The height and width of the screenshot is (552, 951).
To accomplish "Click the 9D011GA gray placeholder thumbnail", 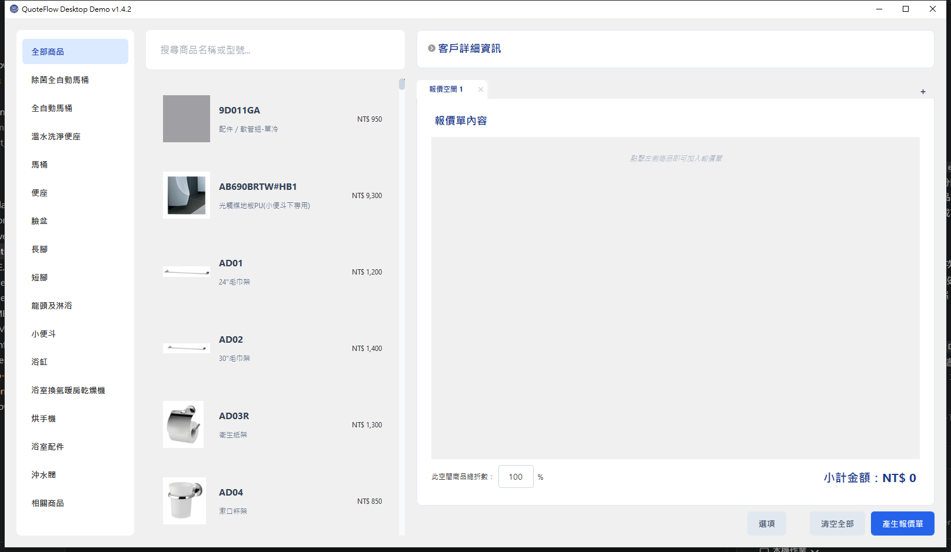I will click(x=187, y=119).
